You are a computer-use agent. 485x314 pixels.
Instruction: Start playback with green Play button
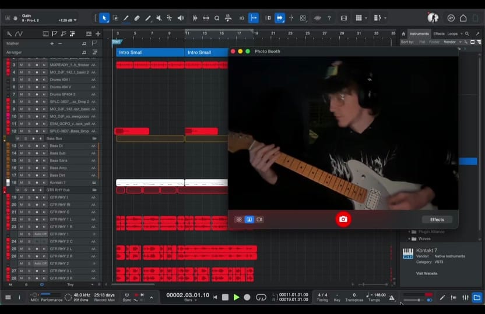[236, 297]
